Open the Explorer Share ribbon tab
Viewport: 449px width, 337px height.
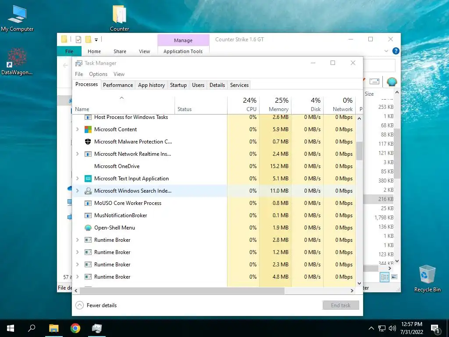click(120, 51)
